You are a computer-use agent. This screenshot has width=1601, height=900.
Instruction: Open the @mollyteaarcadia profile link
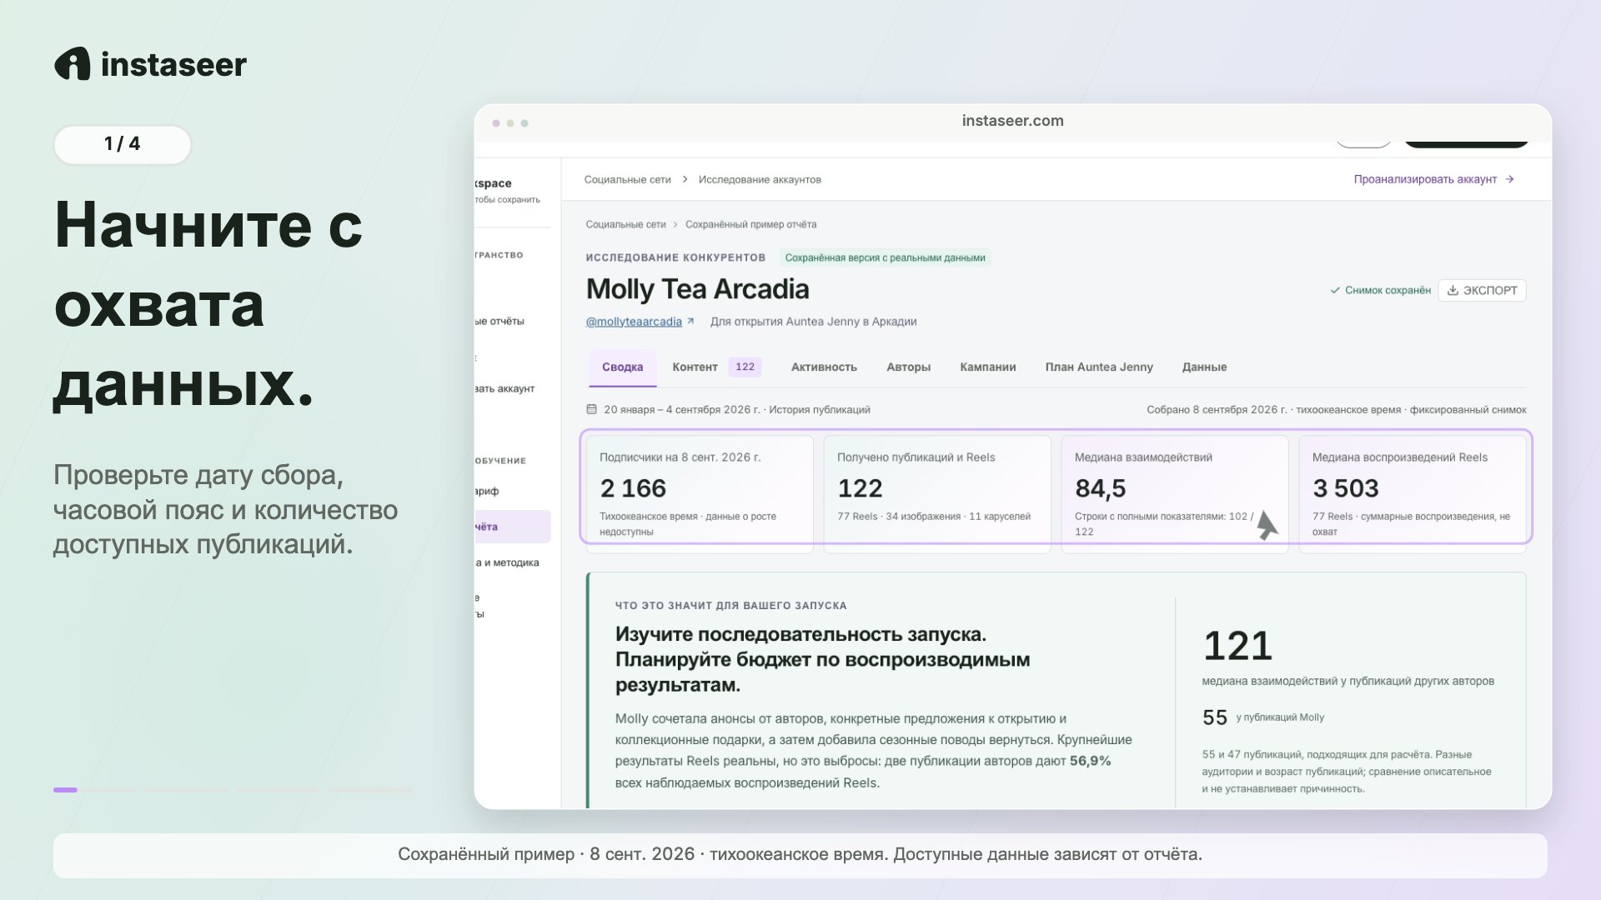click(634, 322)
